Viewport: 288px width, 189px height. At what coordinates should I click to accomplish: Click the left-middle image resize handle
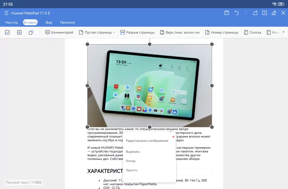click(x=87, y=86)
